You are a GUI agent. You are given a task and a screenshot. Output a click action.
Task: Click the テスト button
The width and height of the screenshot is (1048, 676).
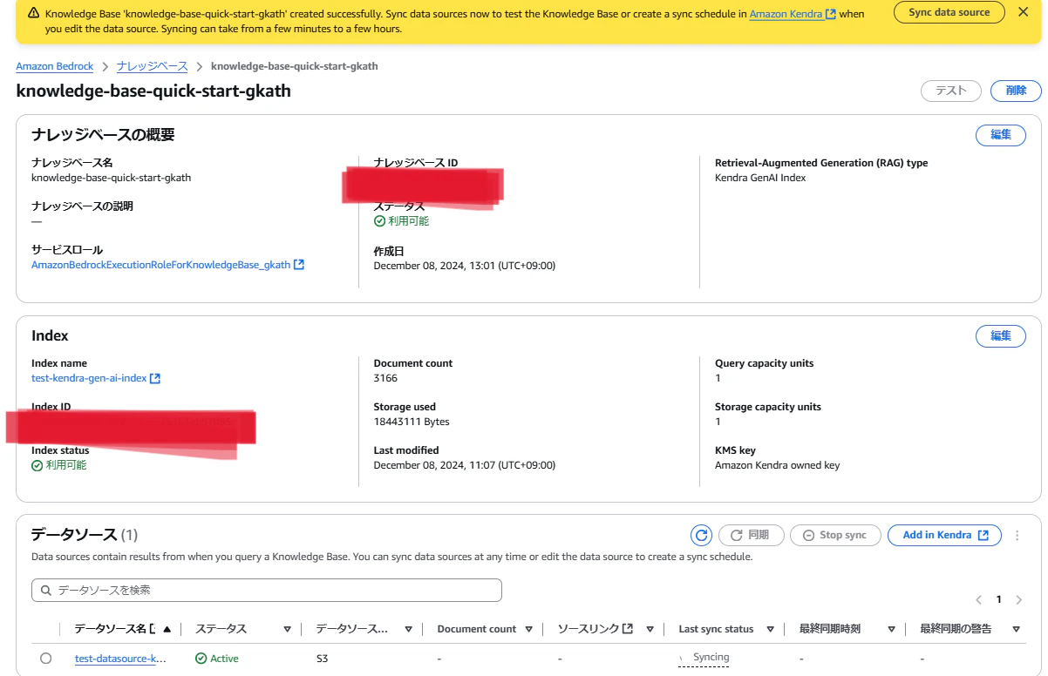tap(950, 91)
